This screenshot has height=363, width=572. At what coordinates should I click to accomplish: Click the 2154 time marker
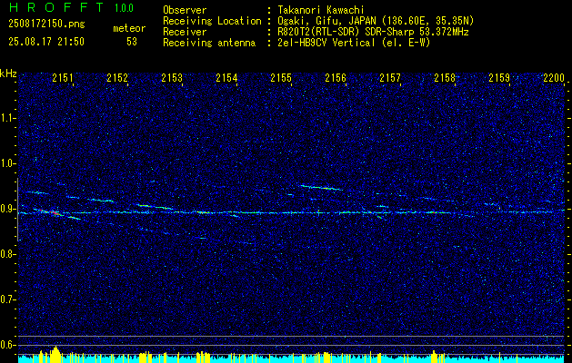point(226,78)
